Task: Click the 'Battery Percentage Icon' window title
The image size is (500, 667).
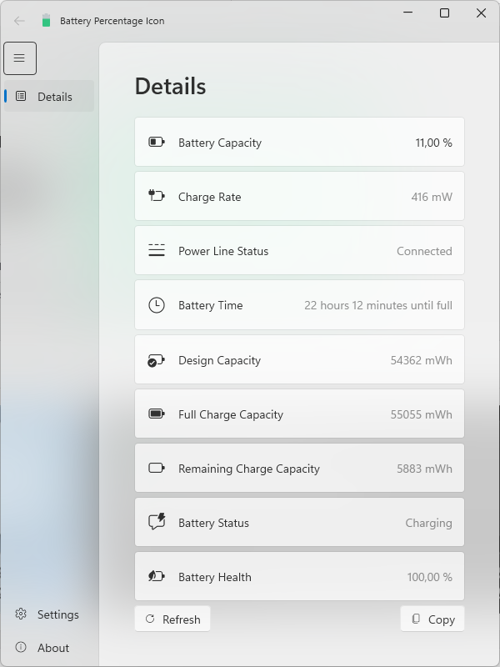Action: [112, 21]
